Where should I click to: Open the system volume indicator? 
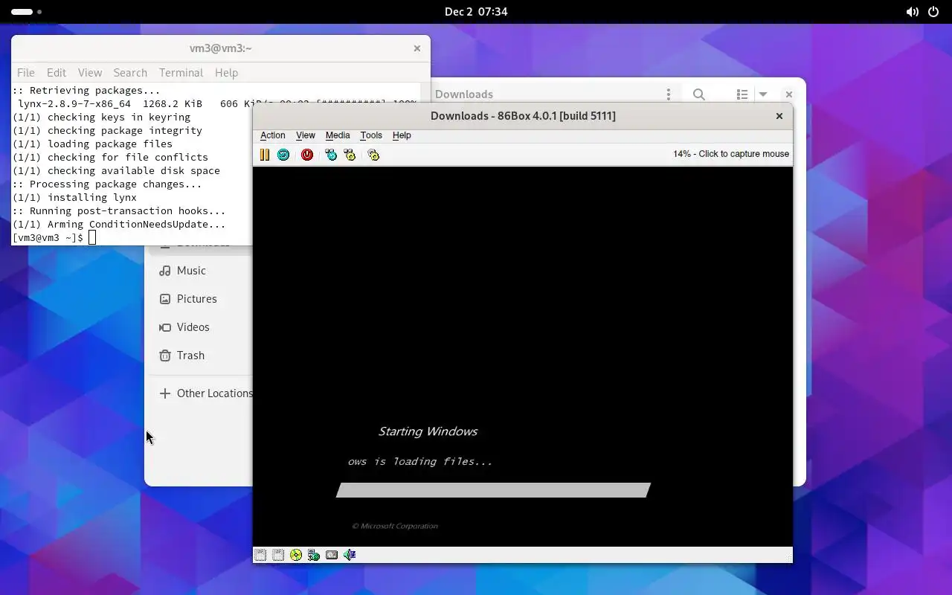913,12
